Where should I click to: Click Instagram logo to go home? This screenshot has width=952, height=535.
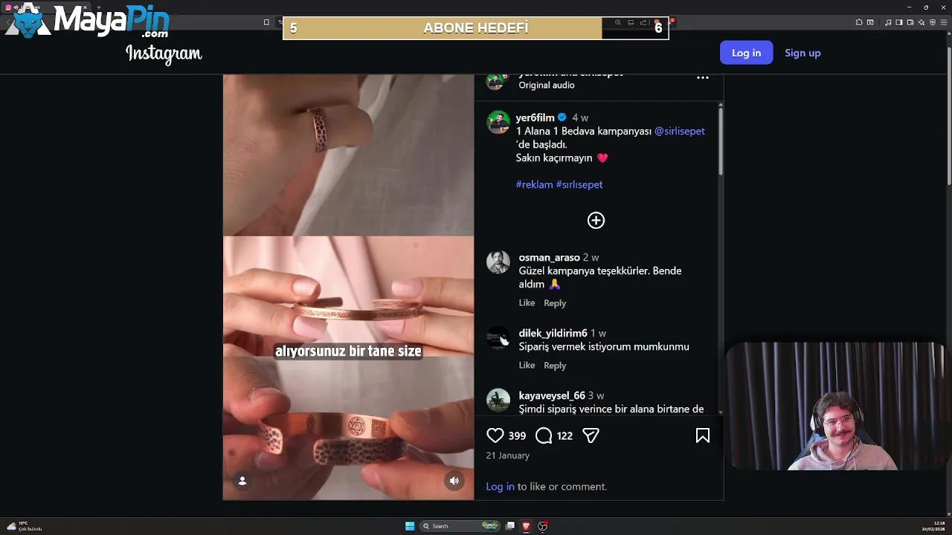(x=164, y=53)
